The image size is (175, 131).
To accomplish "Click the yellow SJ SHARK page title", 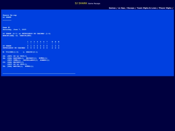I will (81, 3).
